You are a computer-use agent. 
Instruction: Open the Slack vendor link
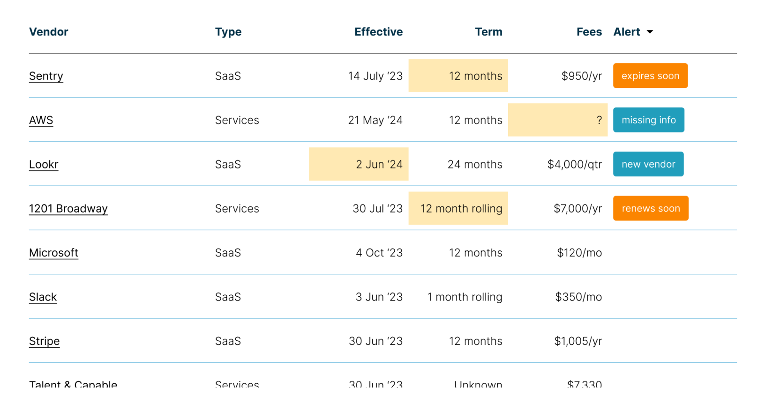[43, 297]
